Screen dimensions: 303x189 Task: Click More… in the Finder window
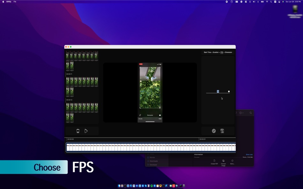coord(232,162)
